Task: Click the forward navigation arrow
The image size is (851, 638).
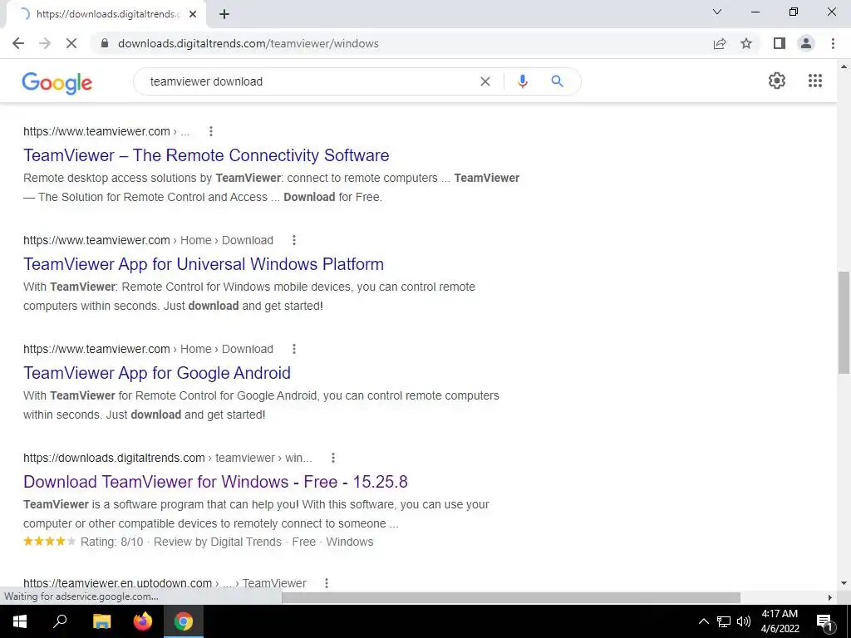Action: point(45,43)
